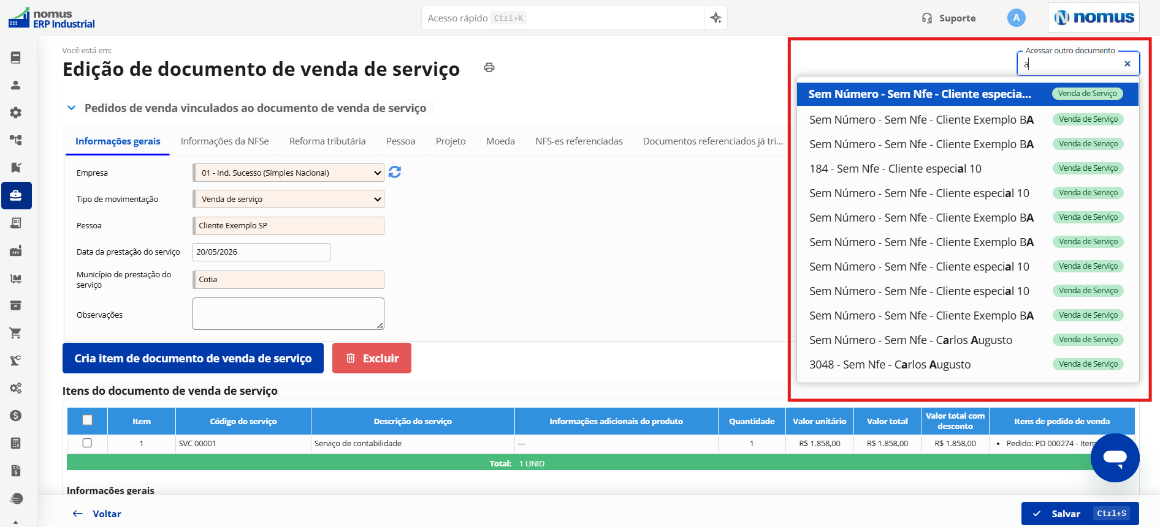Screen dimensions: 1160x527
Task: Open the pallet cart logistics sidebar icon
Action: [x=16, y=278]
